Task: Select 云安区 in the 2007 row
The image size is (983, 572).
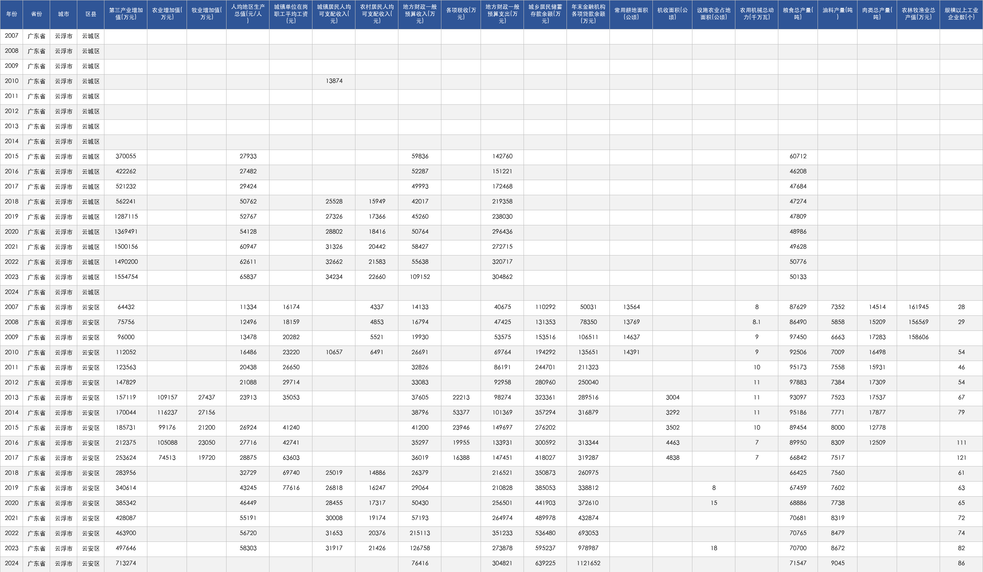Action: (91, 307)
